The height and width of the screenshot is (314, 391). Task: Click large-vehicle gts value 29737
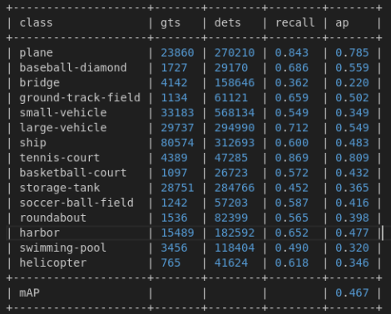point(177,128)
